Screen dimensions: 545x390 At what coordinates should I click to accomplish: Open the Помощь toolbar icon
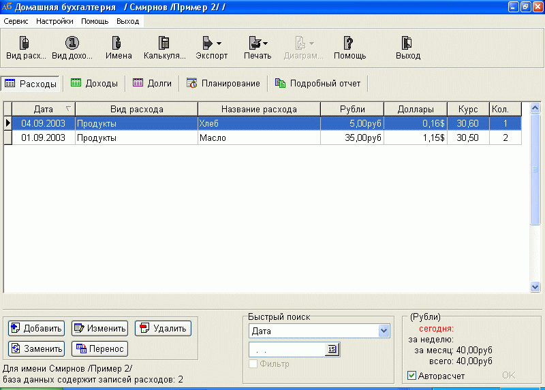pos(349,48)
